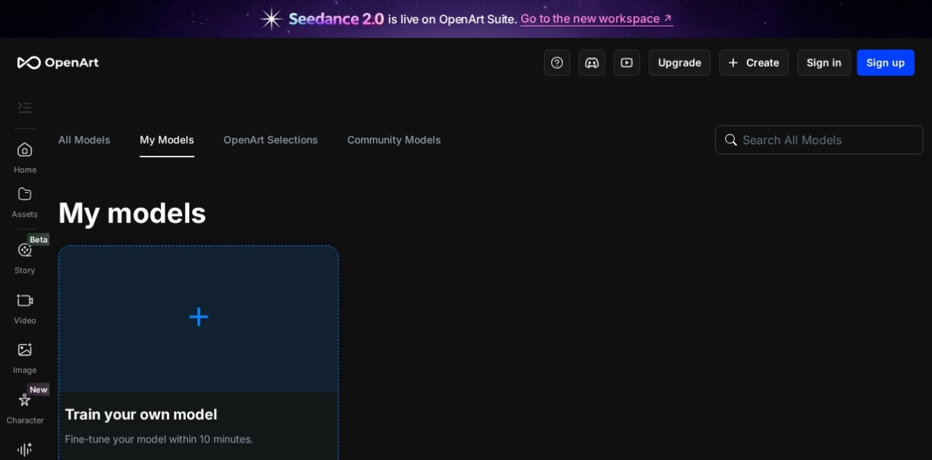Click Fine-tune your model within 10 minutes text
Screen dimensions: 932x460
[159, 439]
